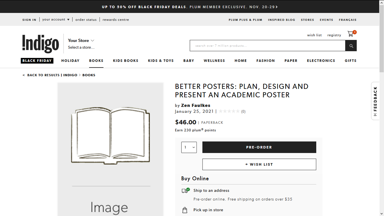Expand the your account menu
Viewport: 384px width, 216px height.
(x=56, y=19)
